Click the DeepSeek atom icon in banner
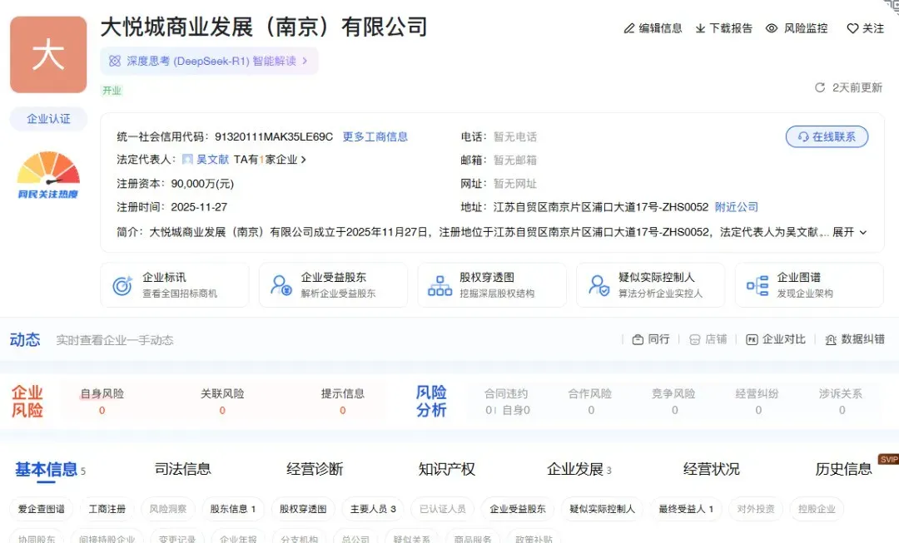The height and width of the screenshot is (543, 899). 115,61
